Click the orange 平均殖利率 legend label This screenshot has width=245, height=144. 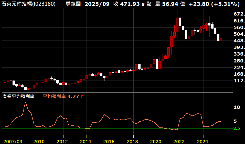tap(54, 96)
